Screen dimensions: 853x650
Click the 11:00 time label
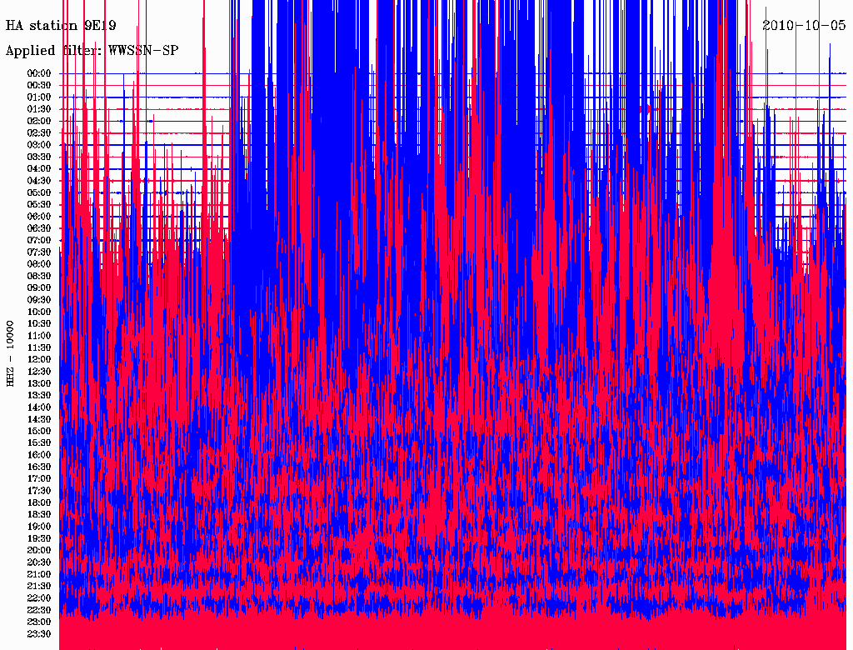pyautogui.click(x=39, y=336)
